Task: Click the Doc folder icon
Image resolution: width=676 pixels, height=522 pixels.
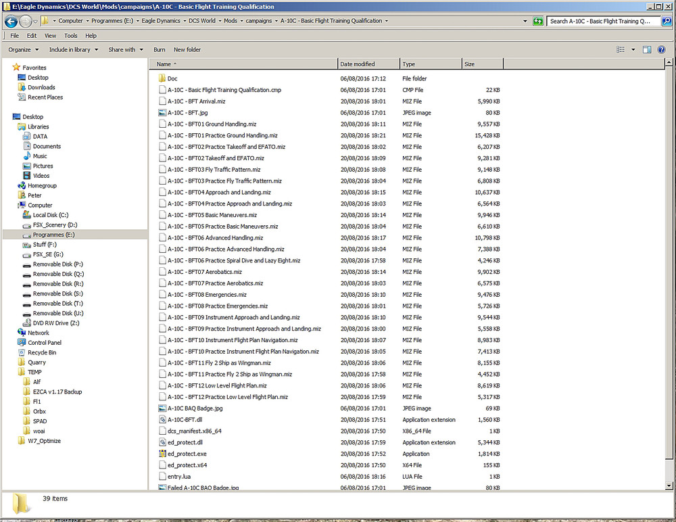Action: pyautogui.click(x=162, y=78)
